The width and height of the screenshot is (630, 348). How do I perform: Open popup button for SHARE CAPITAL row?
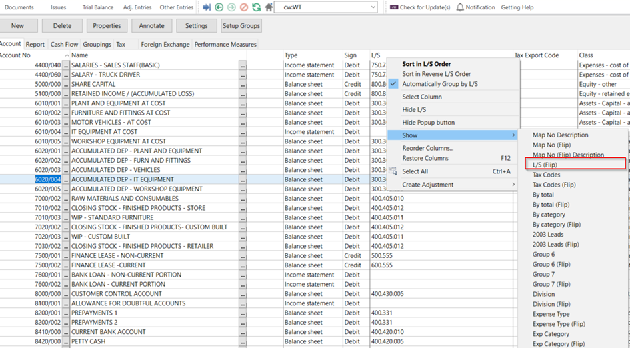242,84
